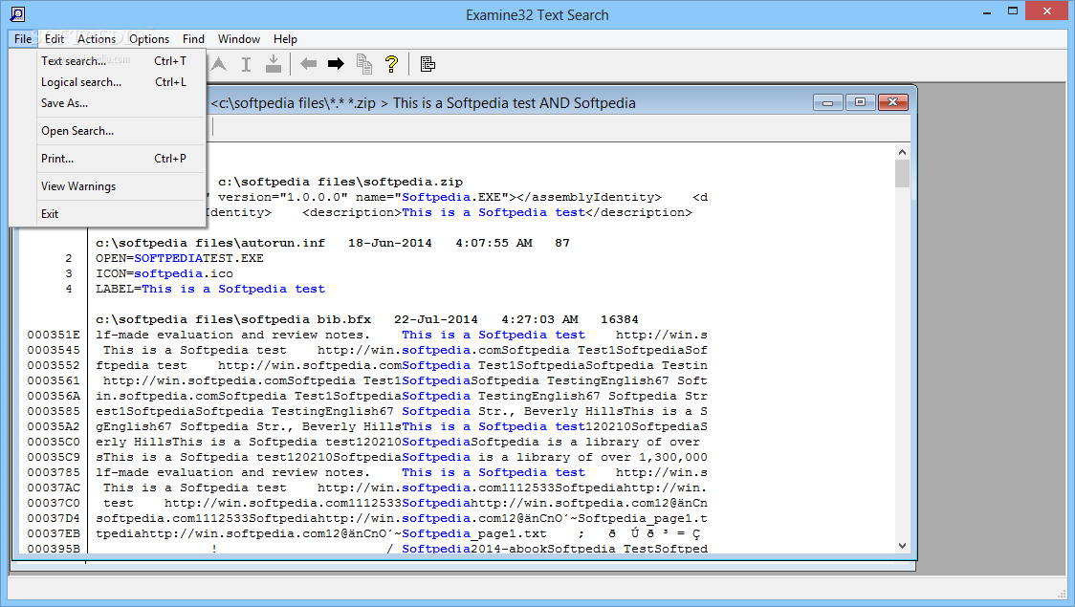The height and width of the screenshot is (607, 1075).
Task: Click offset 00037EB in the margin
Action: (x=54, y=533)
